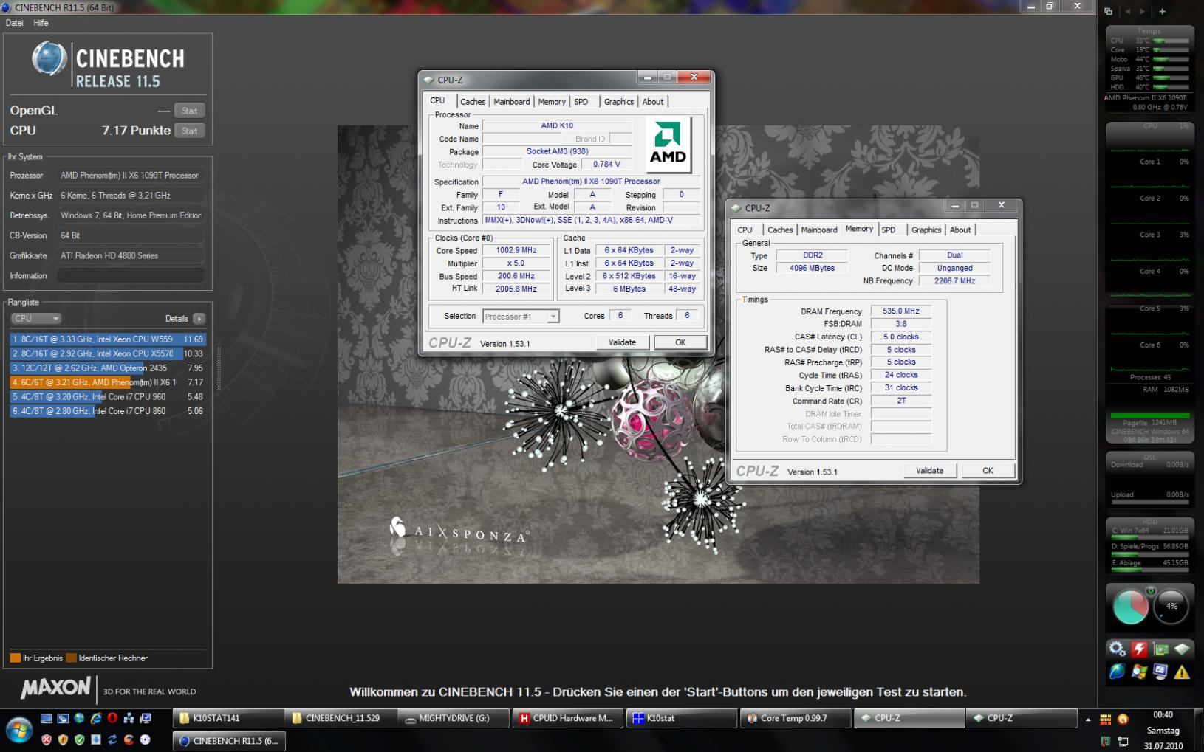
Task: Open the gears icon in sidebar launcher gadget
Action: point(1118,649)
